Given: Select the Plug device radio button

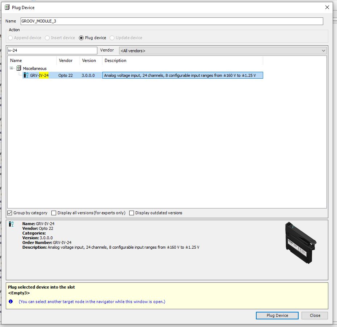Looking at the screenshot, I should tap(81, 38).
